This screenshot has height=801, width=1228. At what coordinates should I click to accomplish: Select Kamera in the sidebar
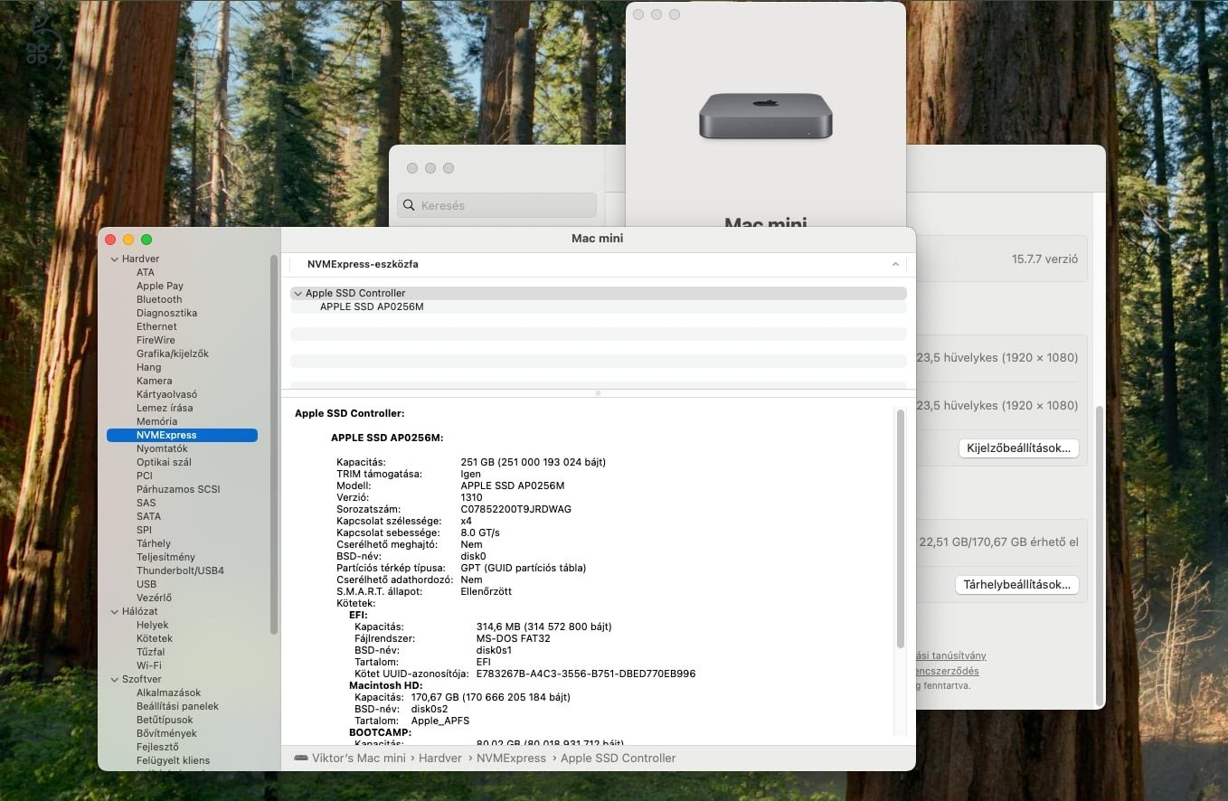pos(154,381)
